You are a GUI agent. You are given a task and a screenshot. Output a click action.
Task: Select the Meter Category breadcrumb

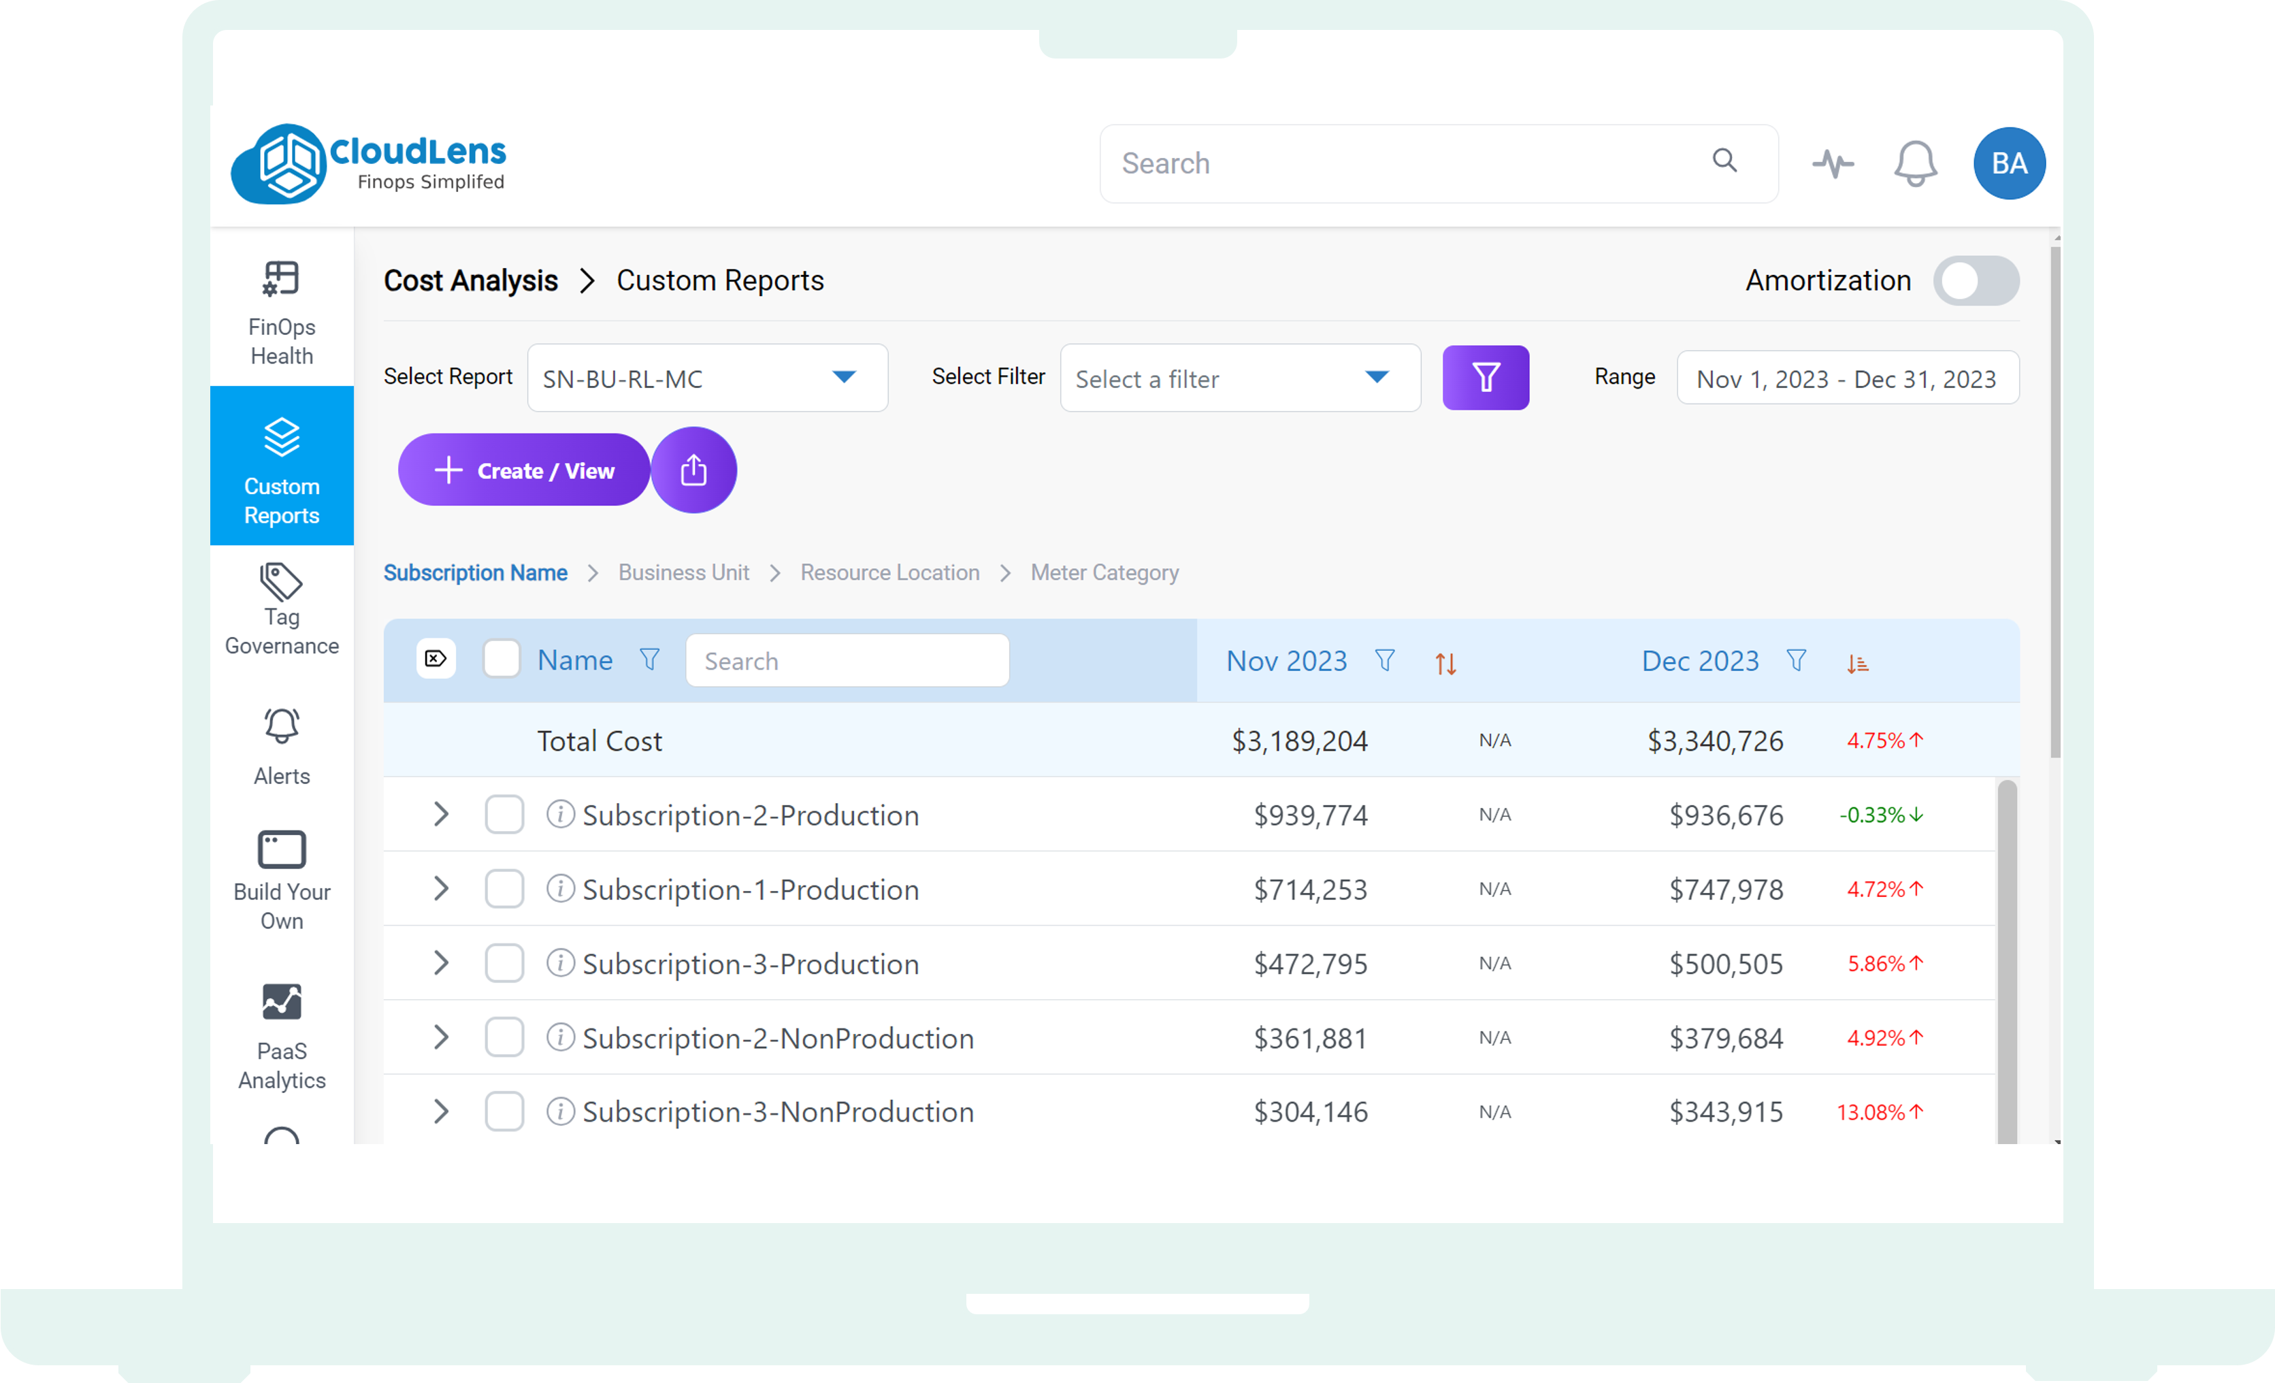(1104, 572)
